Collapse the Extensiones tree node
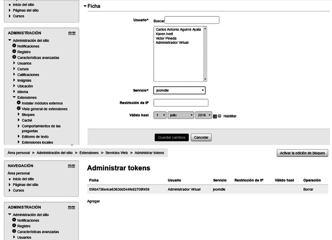332x240 pixels. coord(14,97)
